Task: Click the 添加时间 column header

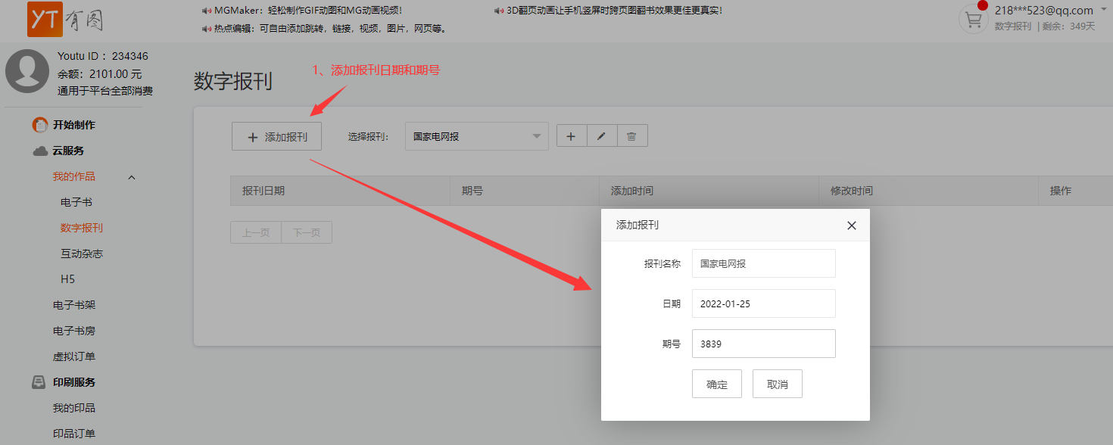Action: pyautogui.click(x=709, y=191)
